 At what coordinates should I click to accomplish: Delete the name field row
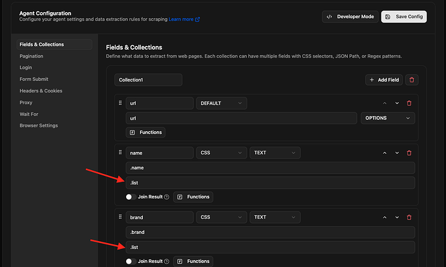(x=409, y=153)
